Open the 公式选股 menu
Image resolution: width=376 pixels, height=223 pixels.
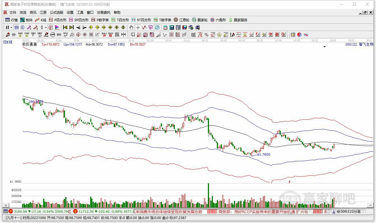pyautogui.click(x=57, y=13)
